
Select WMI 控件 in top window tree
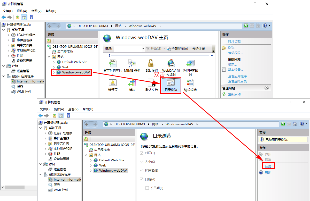(24, 92)
